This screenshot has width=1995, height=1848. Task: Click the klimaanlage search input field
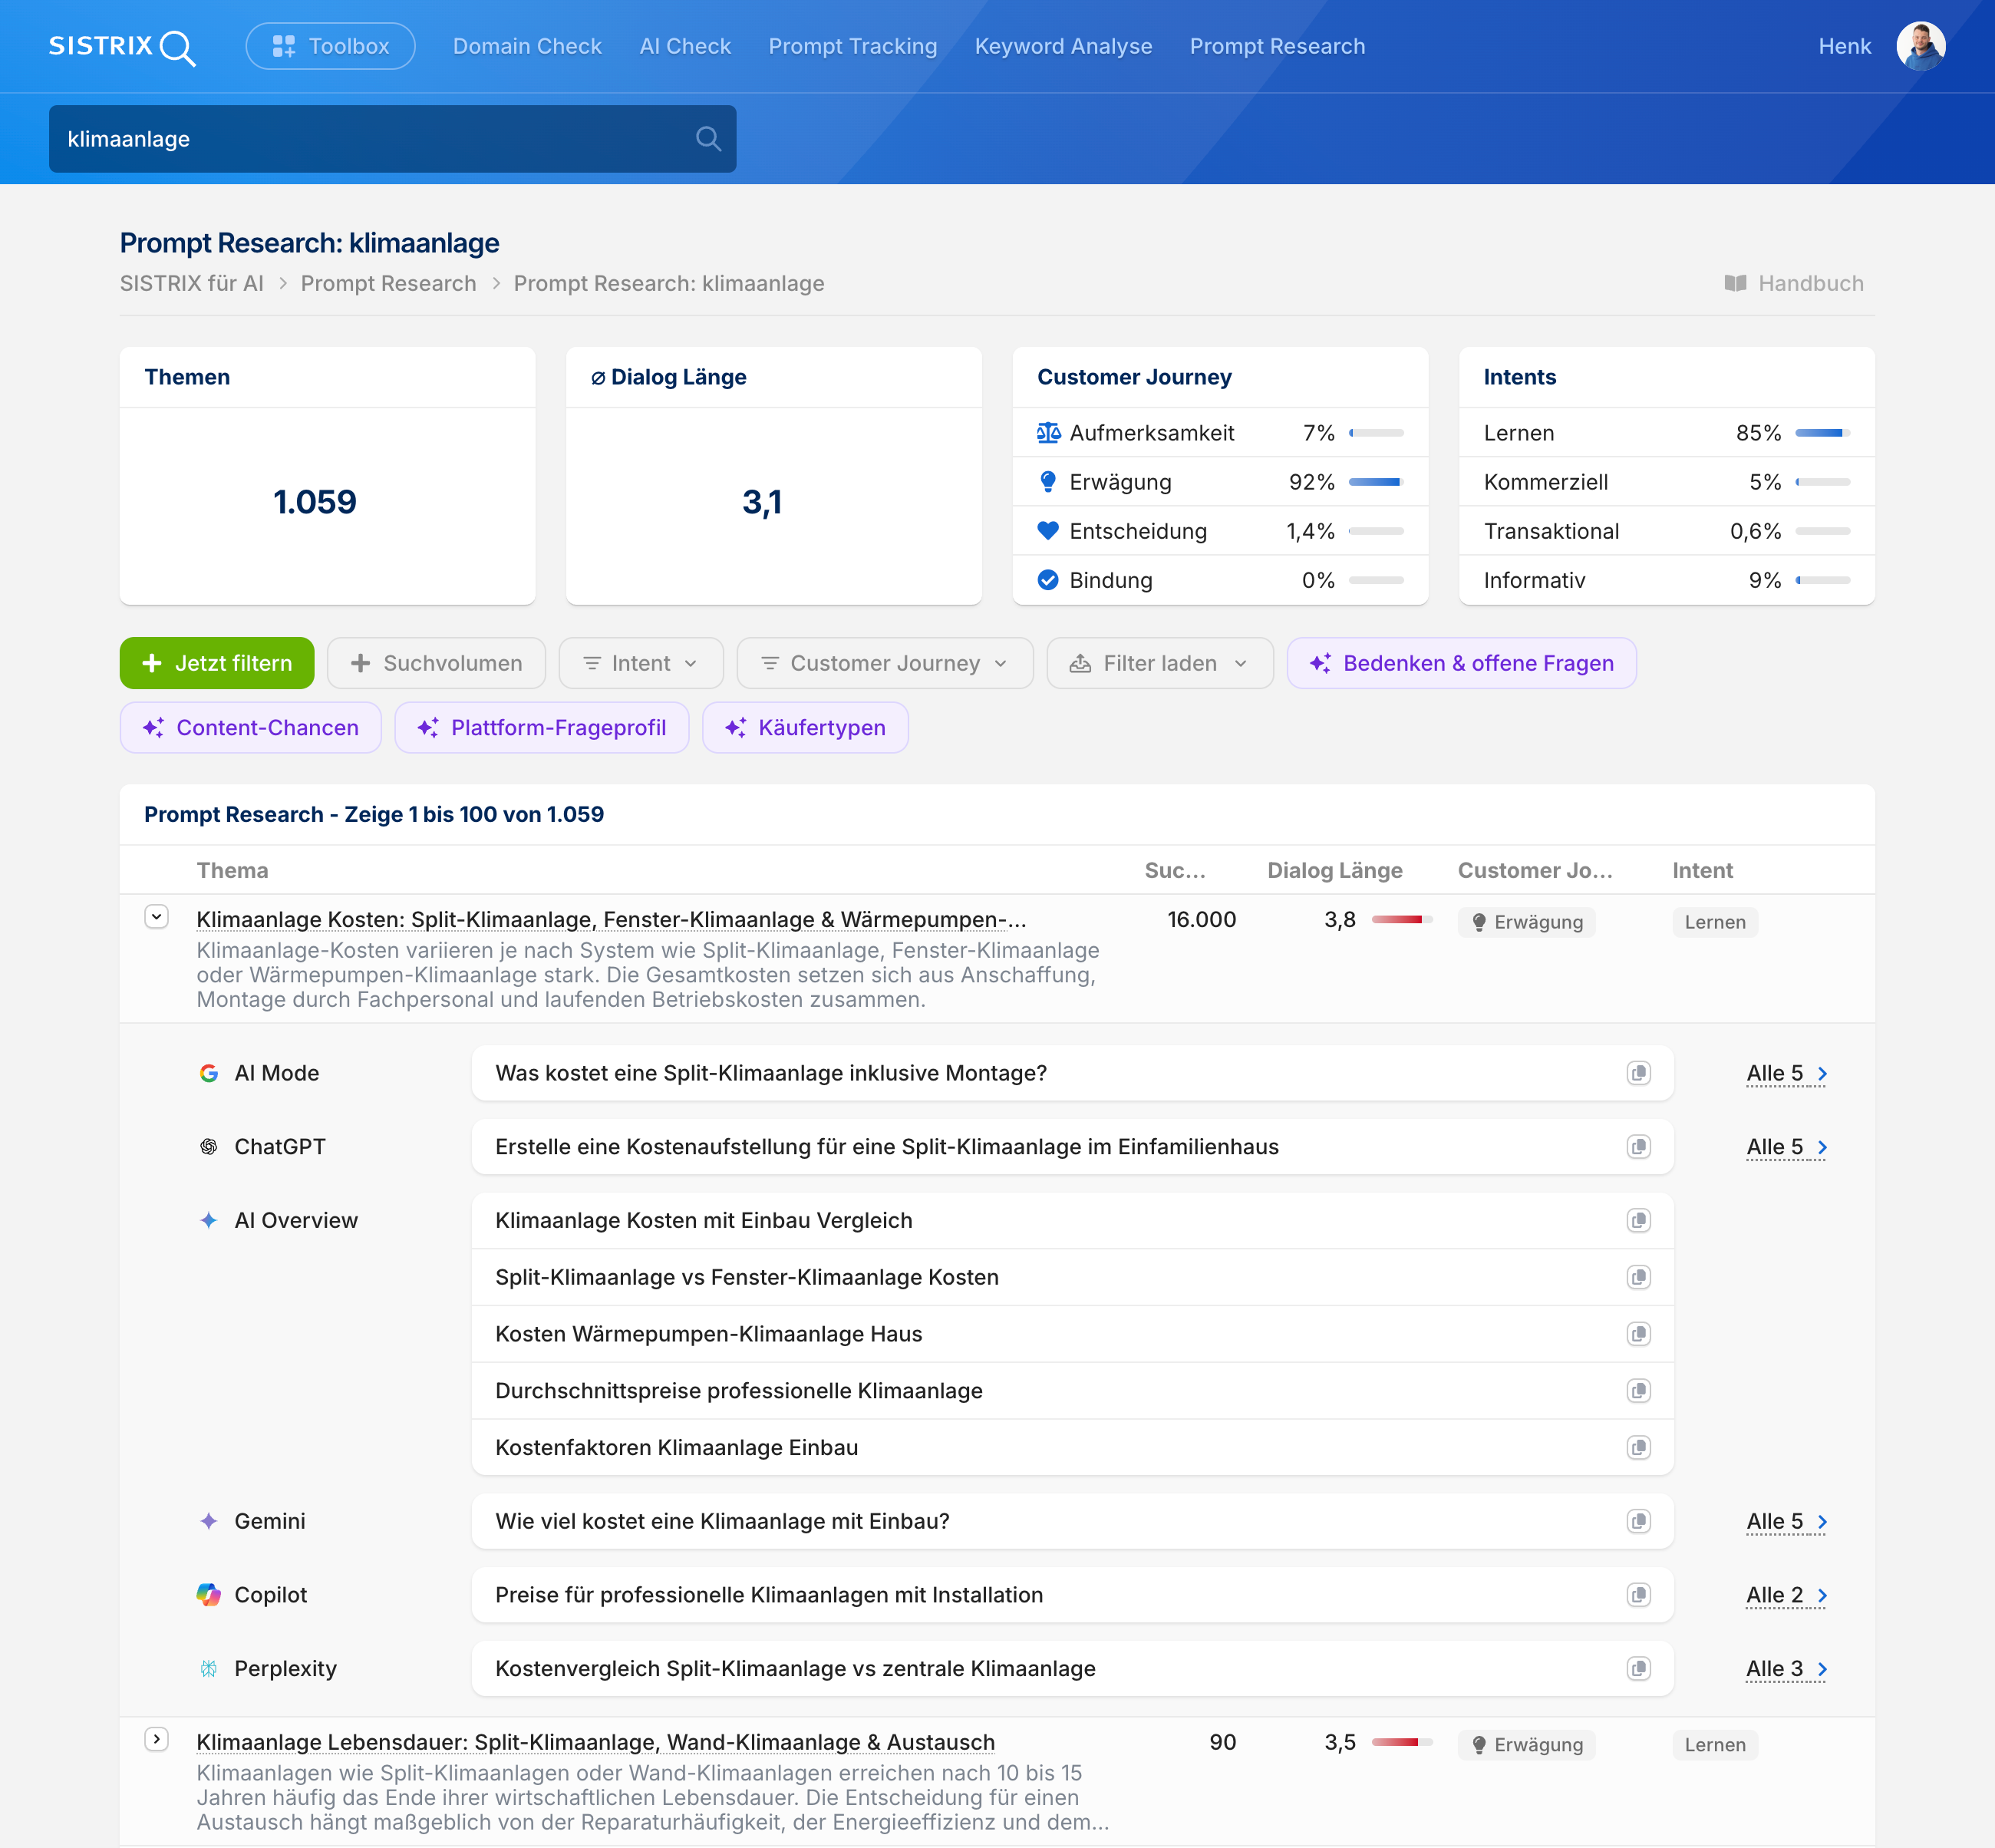[x=393, y=139]
